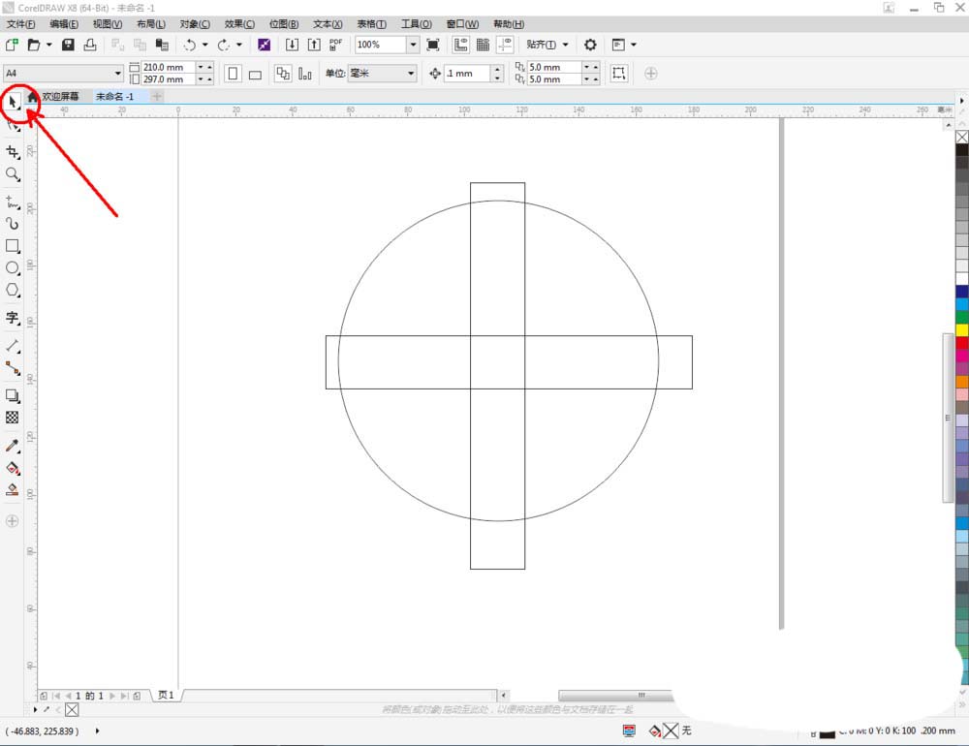
Task: Select the Polygon tool
Action: [x=13, y=291]
